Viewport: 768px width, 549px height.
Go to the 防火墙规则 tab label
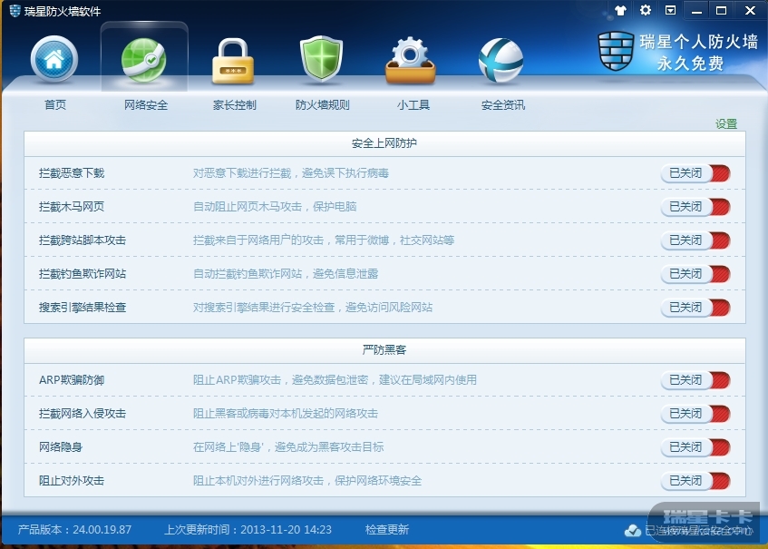coord(322,104)
